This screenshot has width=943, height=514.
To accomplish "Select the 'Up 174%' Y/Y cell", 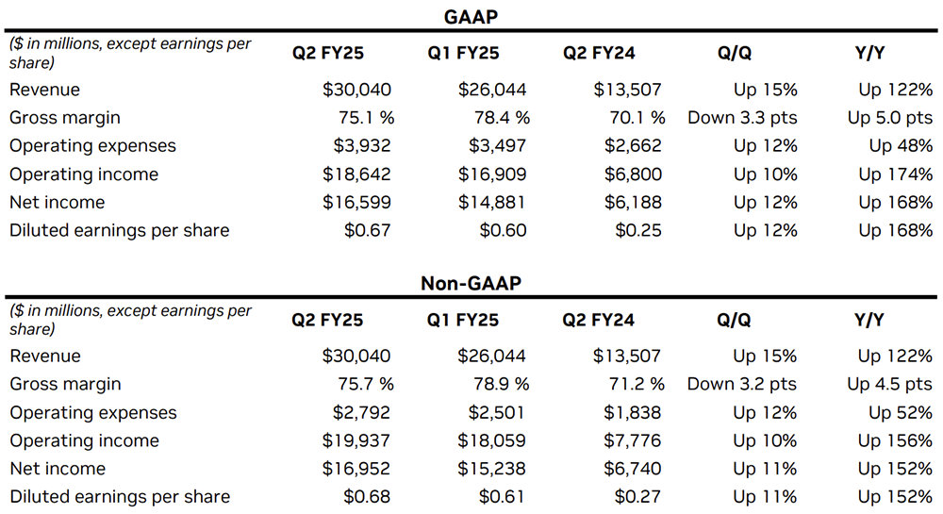I will click(895, 174).
